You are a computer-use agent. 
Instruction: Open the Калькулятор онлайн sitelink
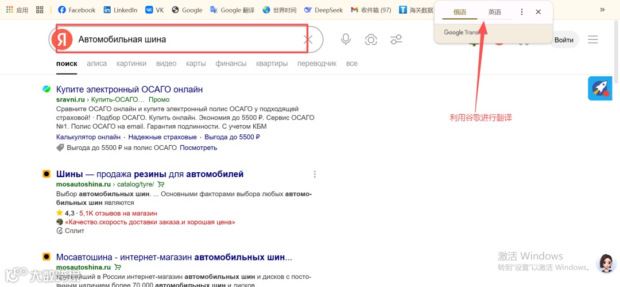[88, 137]
